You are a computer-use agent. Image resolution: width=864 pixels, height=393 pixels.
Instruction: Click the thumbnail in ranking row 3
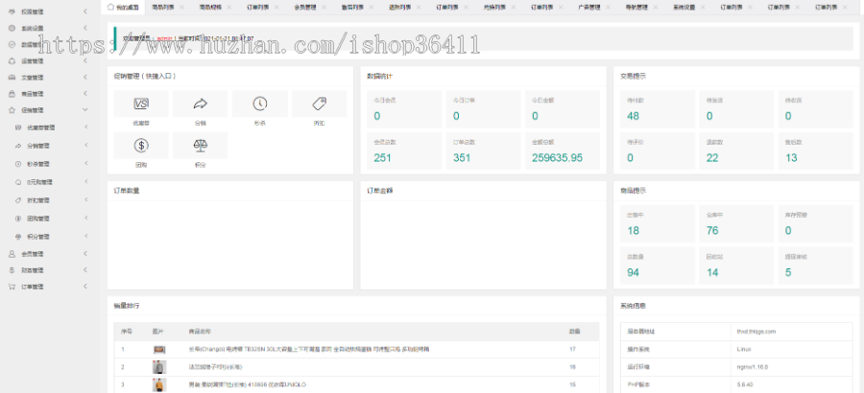[159, 384]
